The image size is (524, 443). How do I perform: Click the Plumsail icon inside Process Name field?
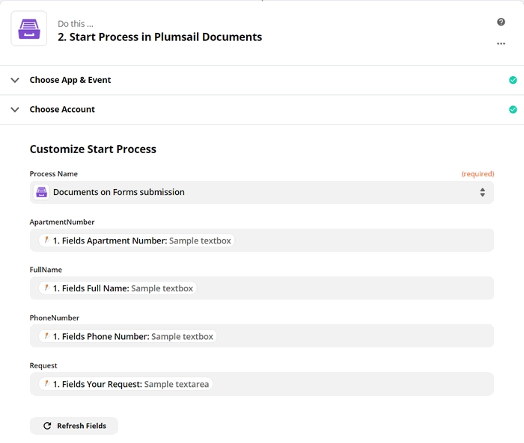pyautogui.click(x=41, y=192)
